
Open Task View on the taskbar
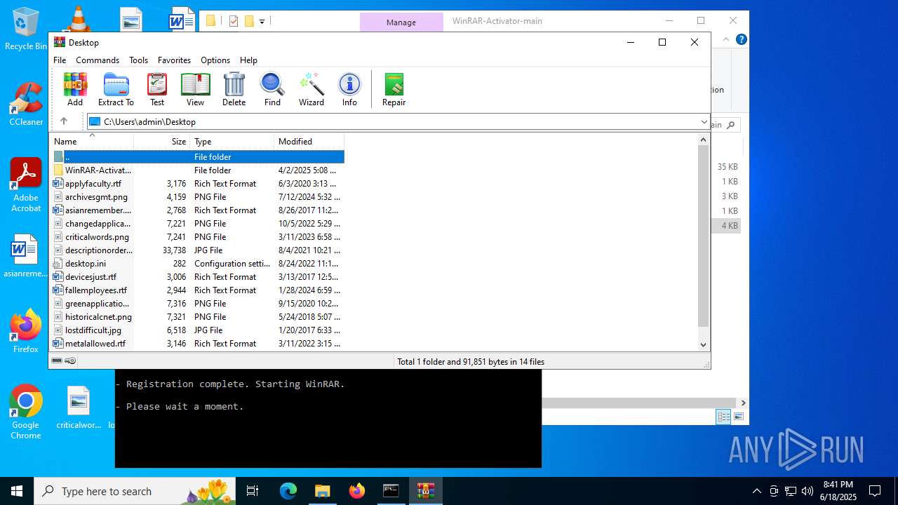(x=253, y=491)
